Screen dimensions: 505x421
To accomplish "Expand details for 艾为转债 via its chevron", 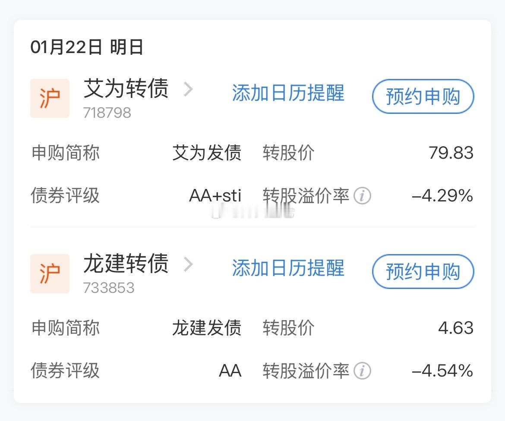I will click(189, 89).
